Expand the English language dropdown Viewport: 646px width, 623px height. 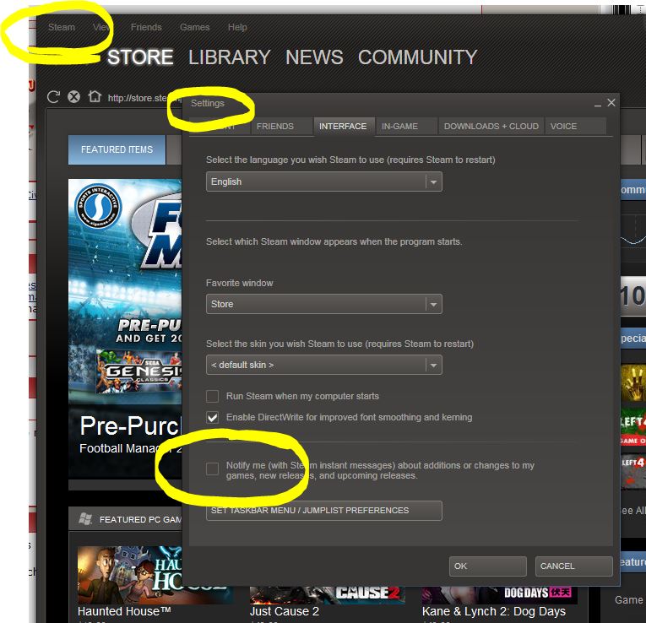pyautogui.click(x=323, y=181)
